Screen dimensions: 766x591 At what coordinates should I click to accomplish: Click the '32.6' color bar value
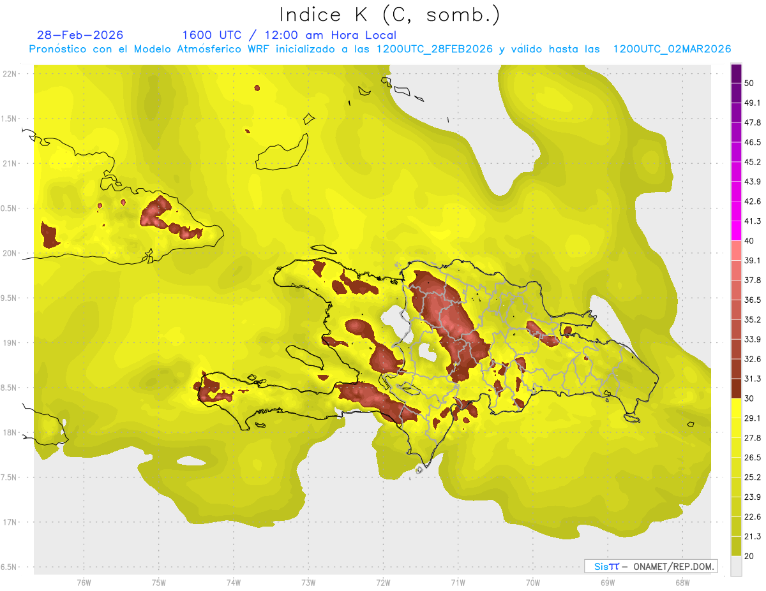click(753, 359)
